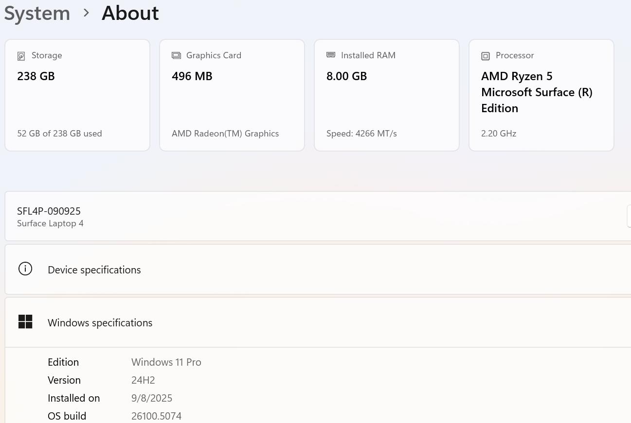This screenshot has height=423, width=631.
Task: Click the partially visible button in the device name row
Action: coord(629,216)
